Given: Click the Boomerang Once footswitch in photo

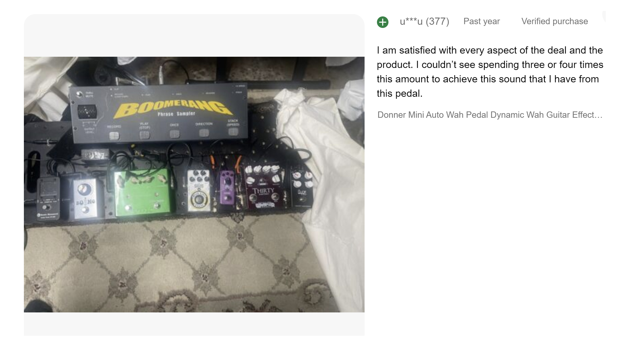Looking at the screenshot, I should [x=174, y=134].
